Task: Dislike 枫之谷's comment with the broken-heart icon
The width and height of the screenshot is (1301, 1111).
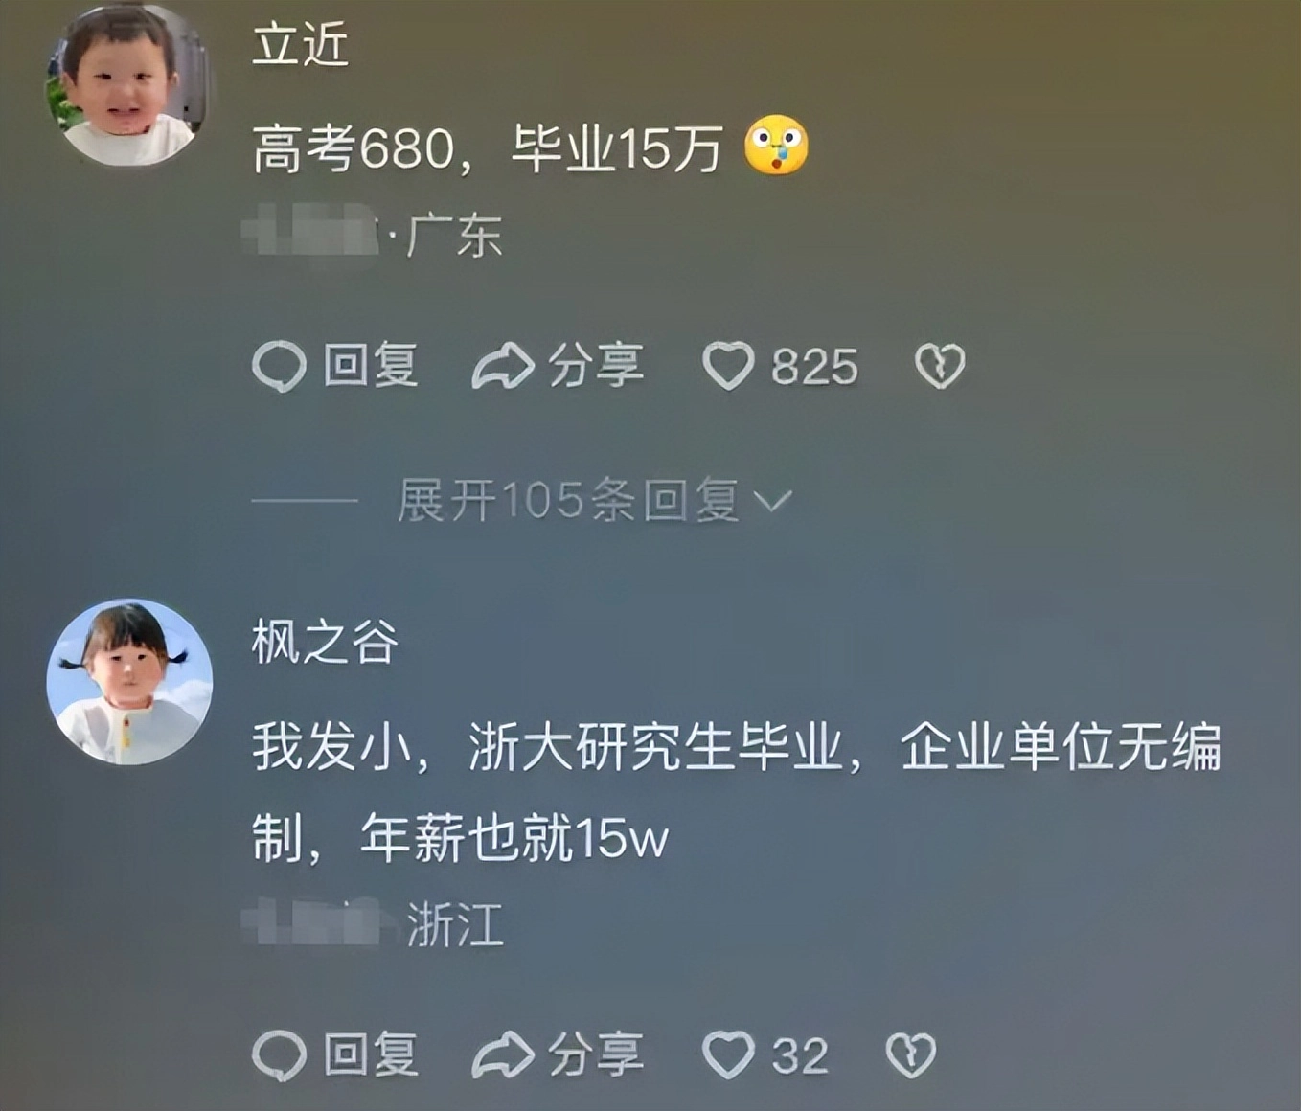Action: tap(910, 1055)
